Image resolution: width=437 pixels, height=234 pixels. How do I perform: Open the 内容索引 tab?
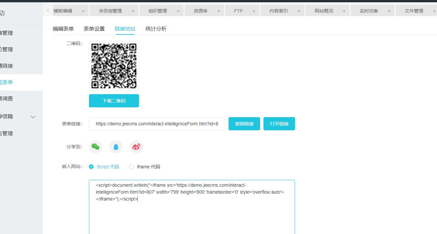tap(279, 11)
